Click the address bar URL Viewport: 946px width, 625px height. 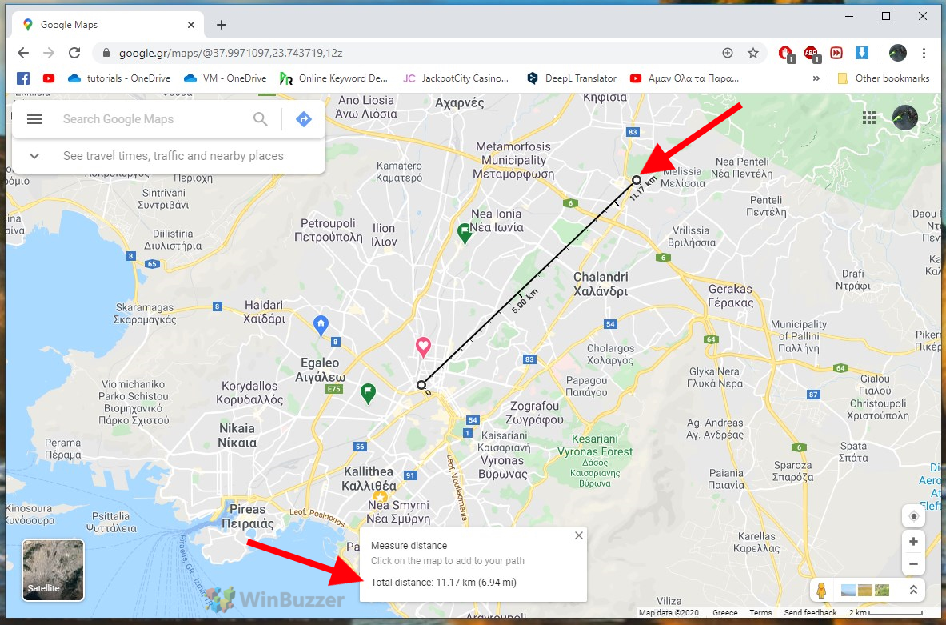tap(230, 53)
